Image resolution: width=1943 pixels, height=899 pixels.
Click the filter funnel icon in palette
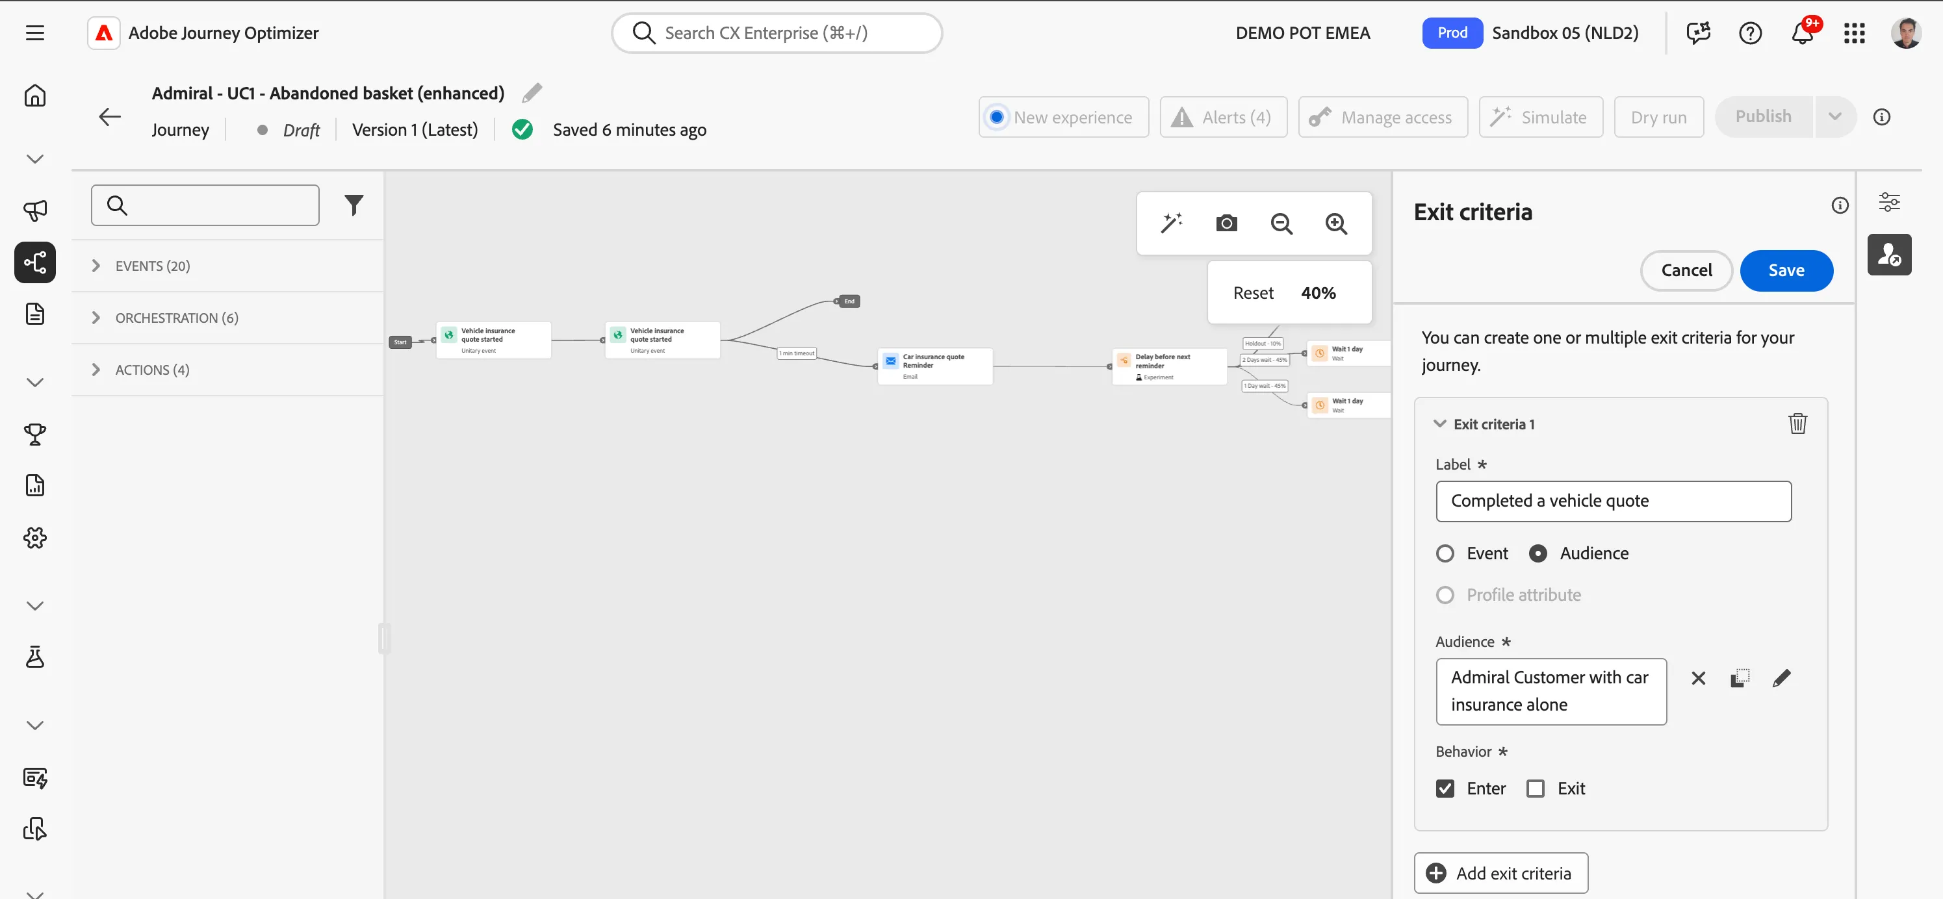(354, 205)
